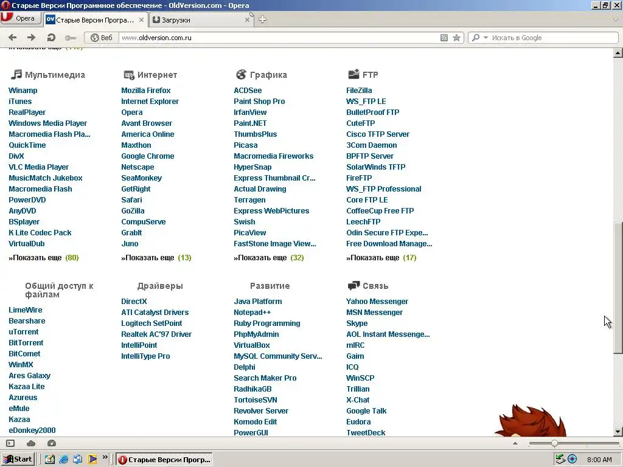This screenshot has width=623, height=467.
Task: Expand the quick launch chevron
Action: (105, 457)
